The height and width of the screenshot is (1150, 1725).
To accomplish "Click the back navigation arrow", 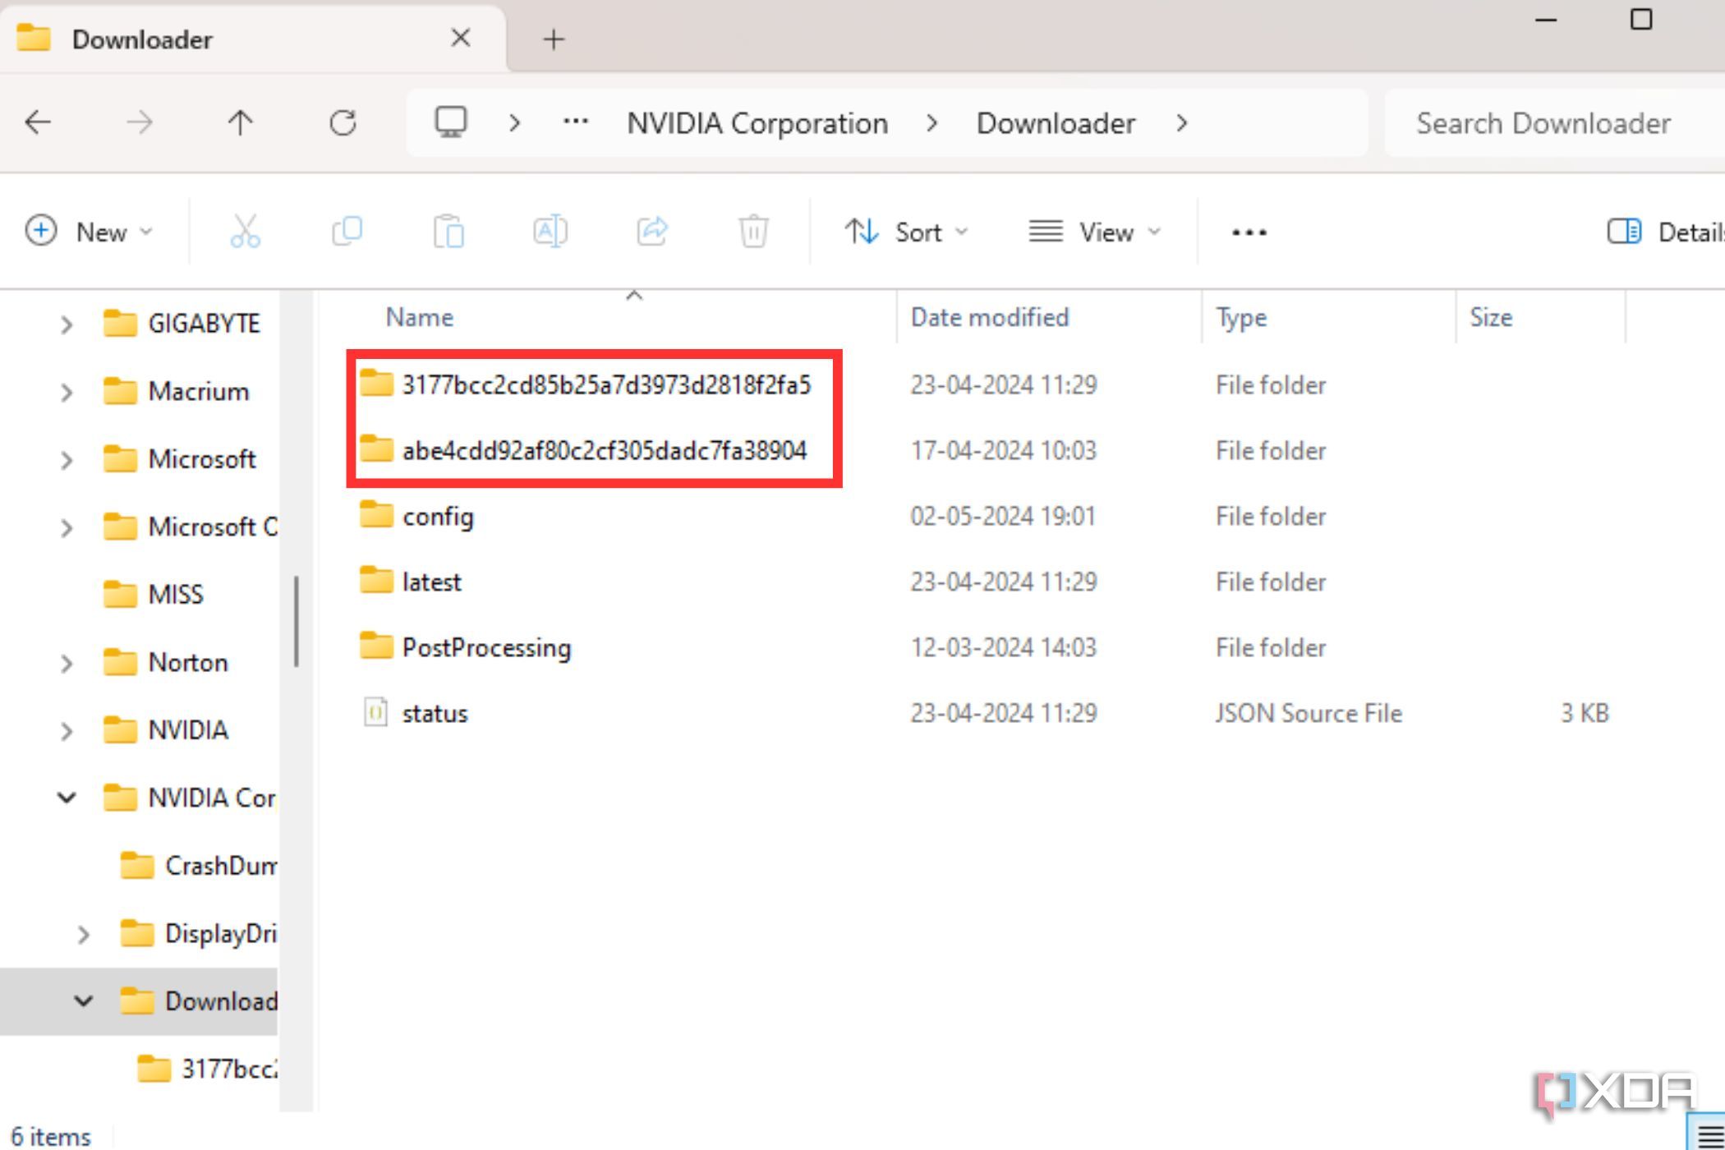I will click(x=37, y=122).
